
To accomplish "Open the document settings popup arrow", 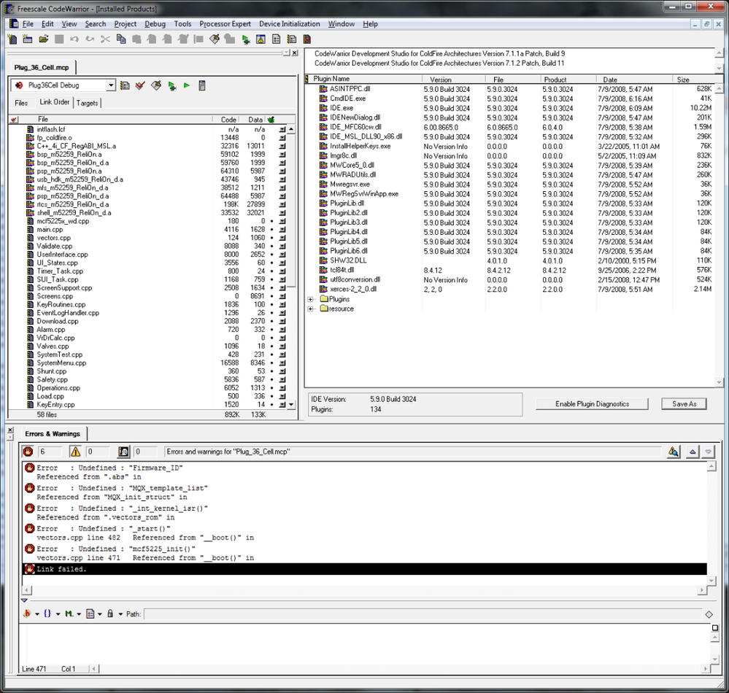I will click(x=99, y=614).
